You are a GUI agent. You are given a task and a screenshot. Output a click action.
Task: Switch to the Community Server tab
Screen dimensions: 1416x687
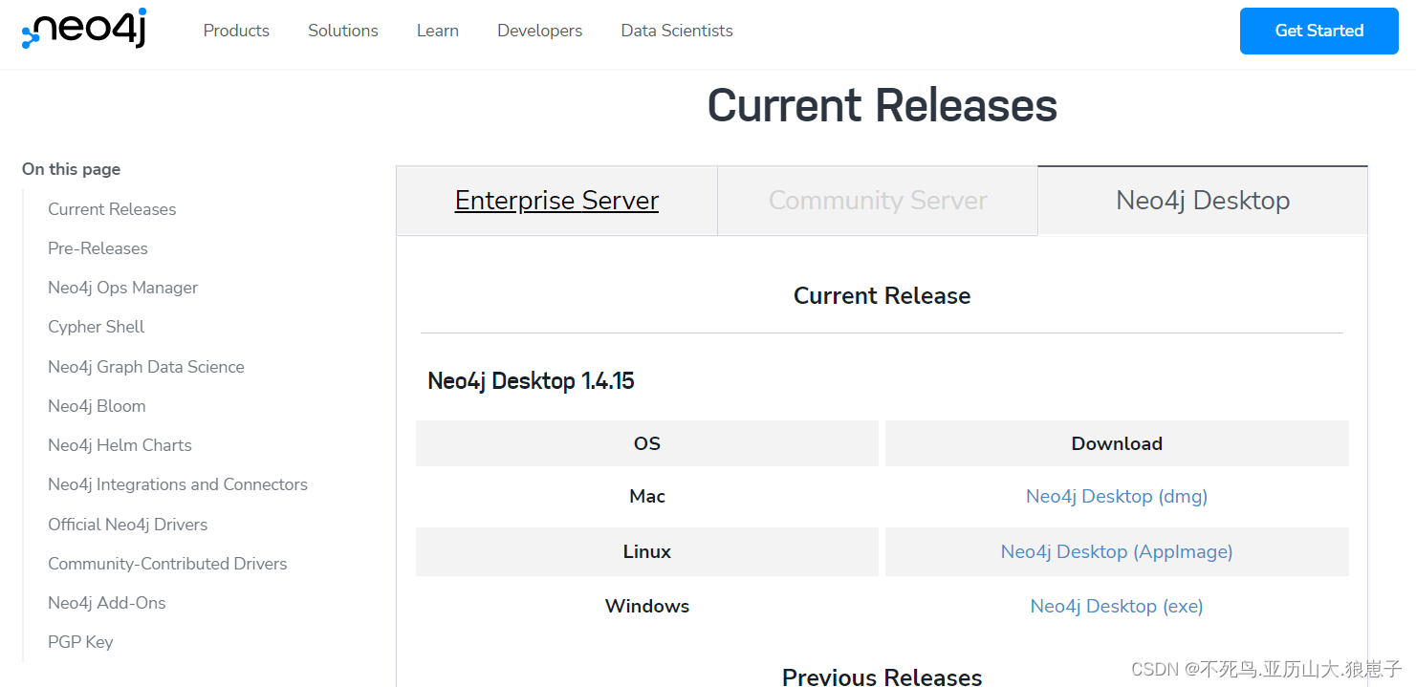click(877, 201)
